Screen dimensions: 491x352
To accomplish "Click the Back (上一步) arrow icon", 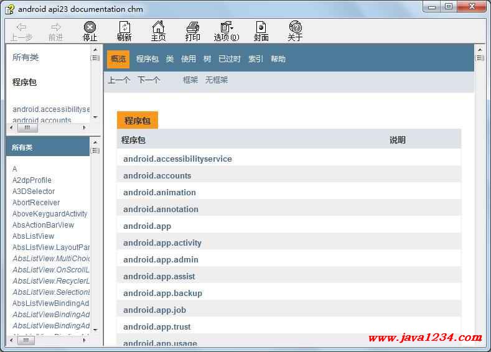I will click(x=22, y=27).
